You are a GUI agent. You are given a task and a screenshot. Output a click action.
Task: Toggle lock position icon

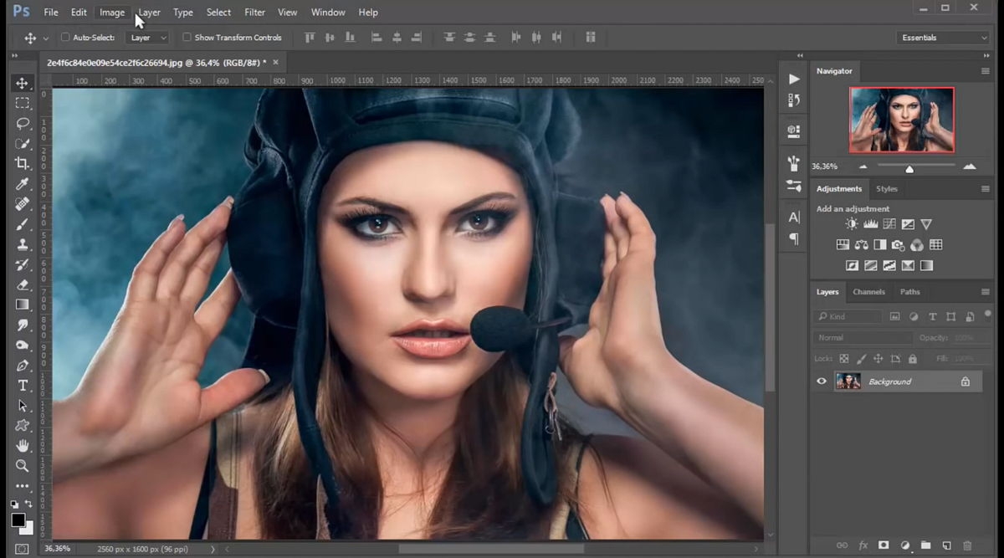[x=878, y=359]
